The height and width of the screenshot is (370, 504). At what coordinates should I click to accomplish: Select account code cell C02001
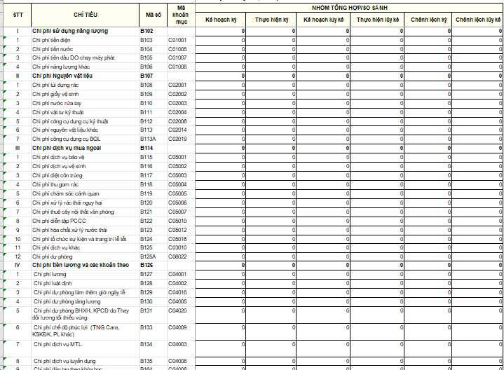[x=177, y=85]
